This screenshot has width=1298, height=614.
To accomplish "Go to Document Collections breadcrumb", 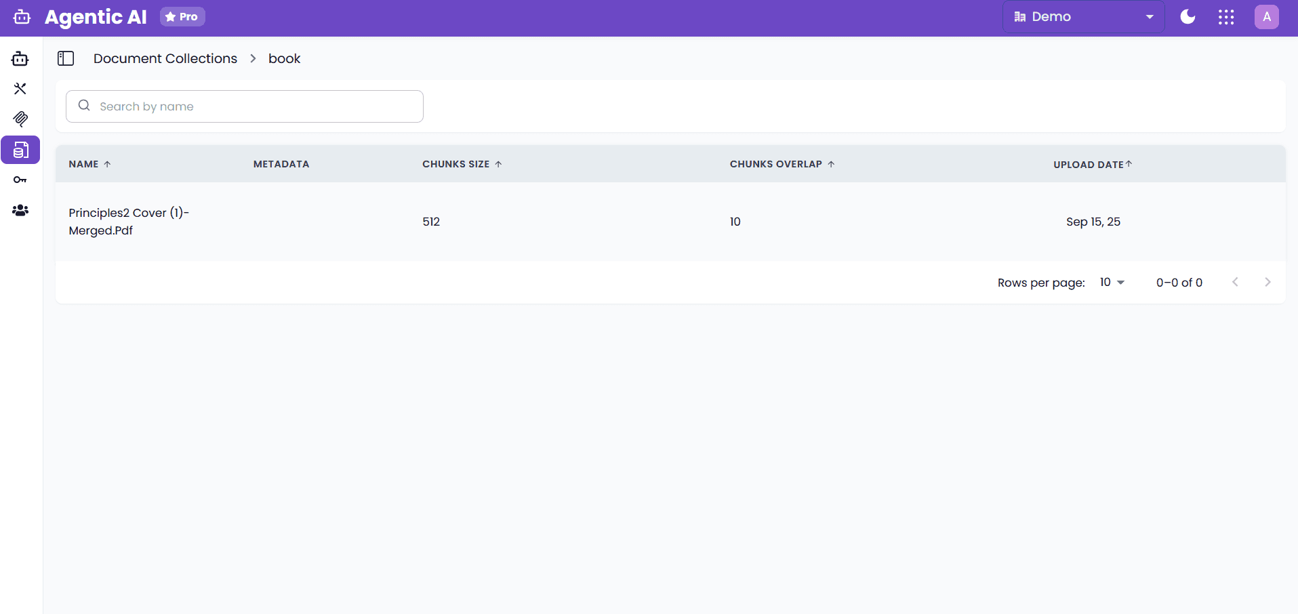I will (x=165, y=59).
